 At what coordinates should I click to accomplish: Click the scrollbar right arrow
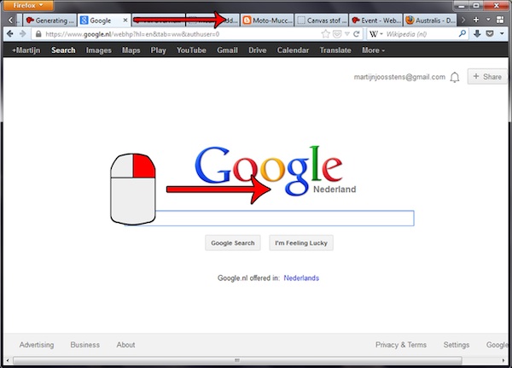click(x=503, y=360)
